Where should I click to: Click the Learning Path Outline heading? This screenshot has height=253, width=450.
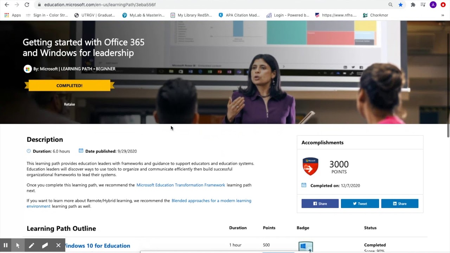coord(61,228)
